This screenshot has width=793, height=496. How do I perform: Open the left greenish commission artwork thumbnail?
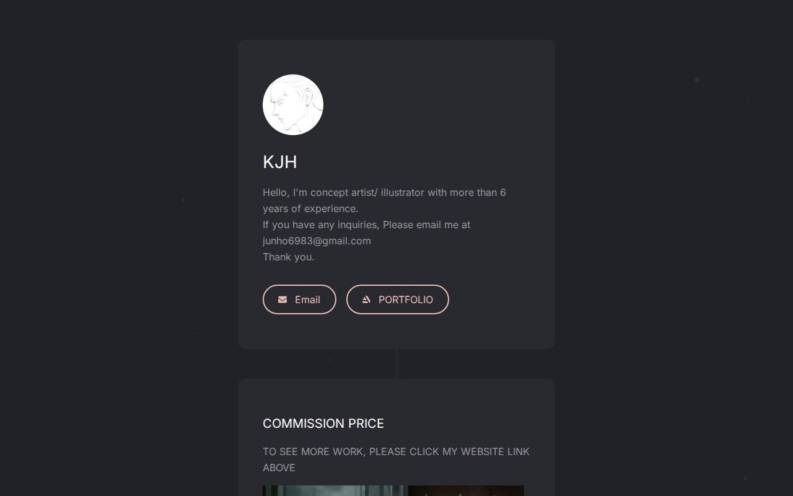(x=333, y=490)
